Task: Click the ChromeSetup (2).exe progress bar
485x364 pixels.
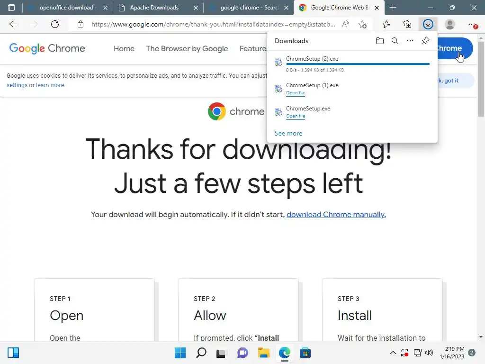Action: (x=358, y=64)
